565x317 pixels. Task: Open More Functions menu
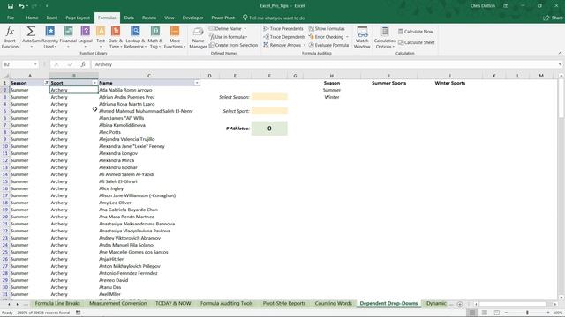[x=175, y=37]
